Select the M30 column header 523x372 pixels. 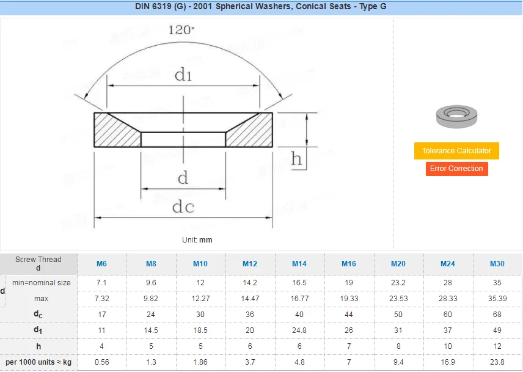[x=497, y=264]
